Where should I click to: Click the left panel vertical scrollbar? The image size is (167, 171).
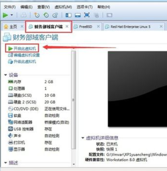[74, 100]
